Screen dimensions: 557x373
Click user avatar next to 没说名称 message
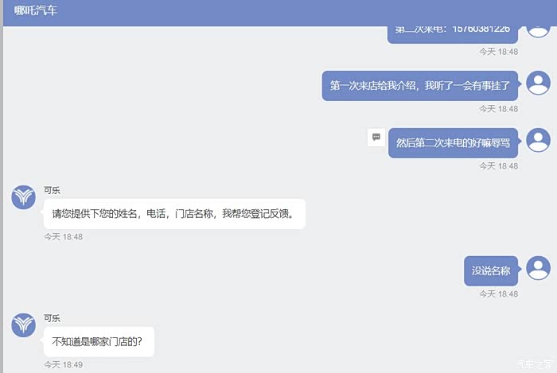point(538,268)
